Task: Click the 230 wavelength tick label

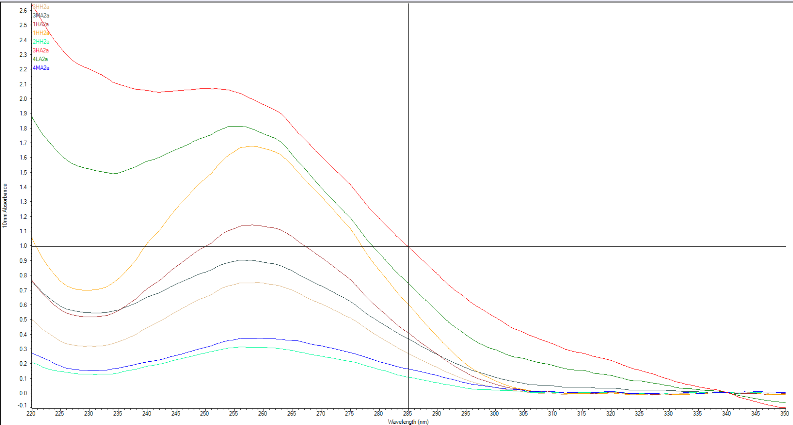Action: 89,413
